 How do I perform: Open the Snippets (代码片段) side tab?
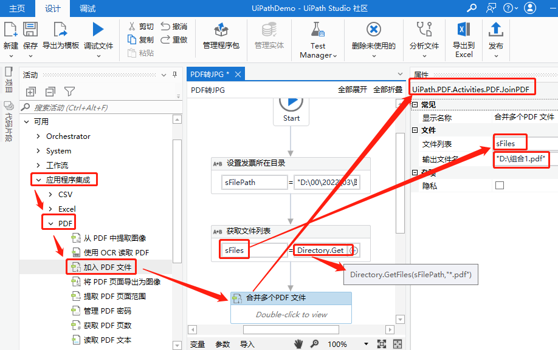pyautogui.click(x=9, y=121)
